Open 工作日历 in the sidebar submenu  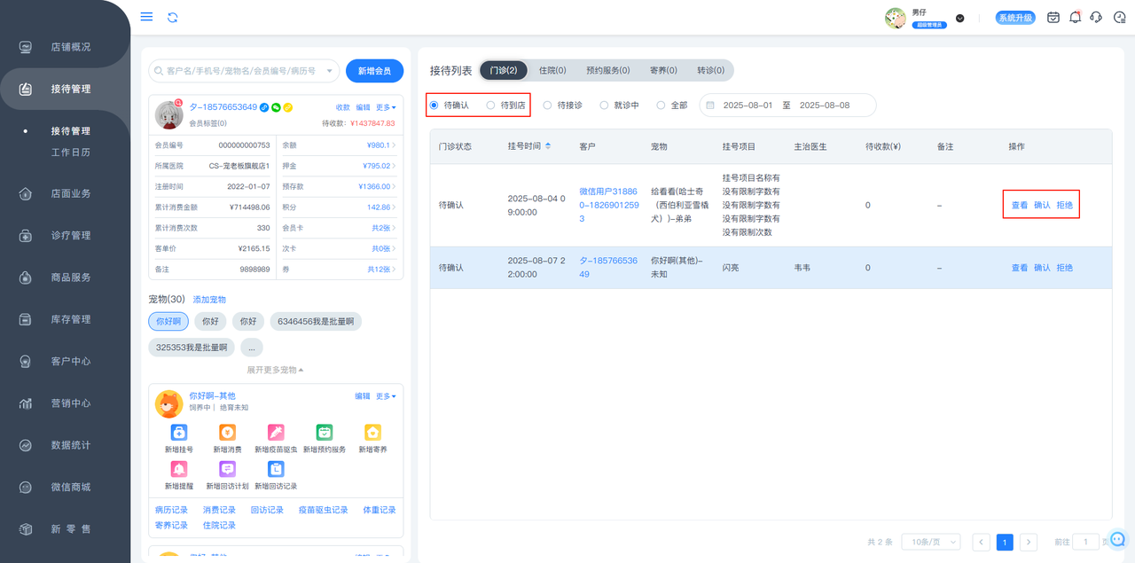click(x=71, y=152)
